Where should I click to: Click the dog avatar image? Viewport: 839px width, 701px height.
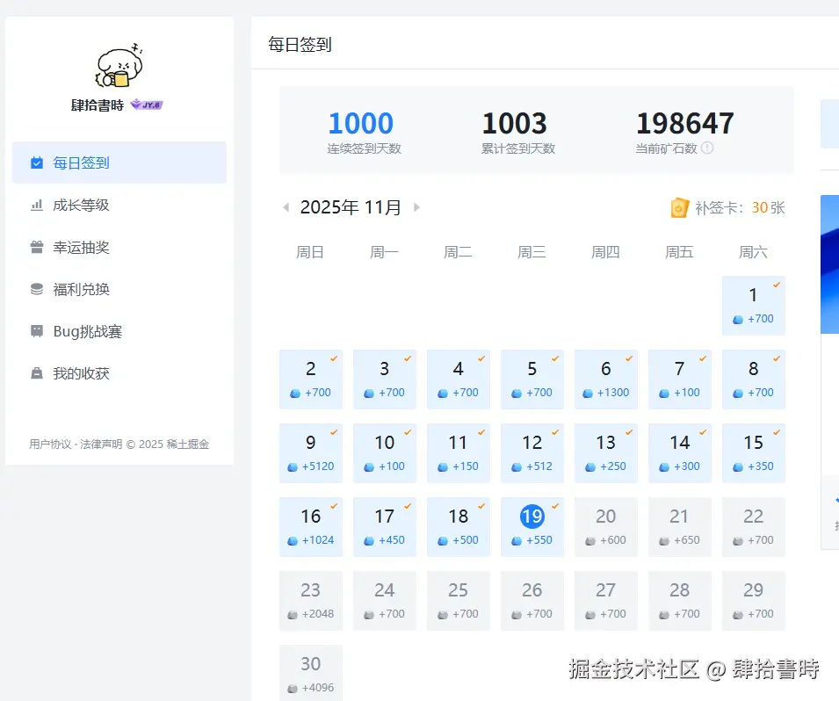tap(119, 66)
